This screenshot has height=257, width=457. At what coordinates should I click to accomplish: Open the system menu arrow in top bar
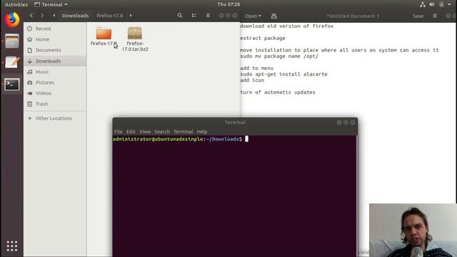(449, 4)
